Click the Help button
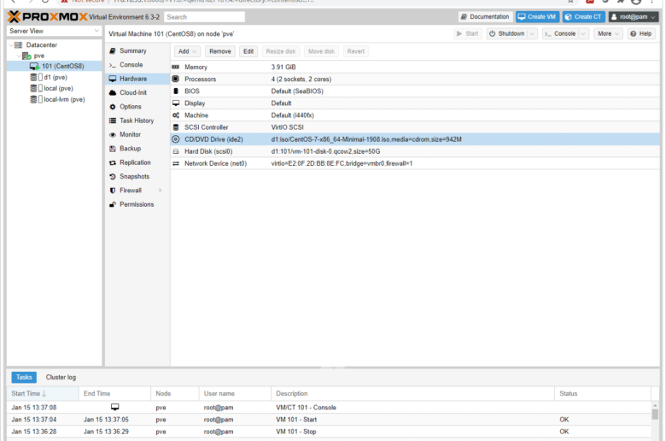 click(x=641, y=33)
